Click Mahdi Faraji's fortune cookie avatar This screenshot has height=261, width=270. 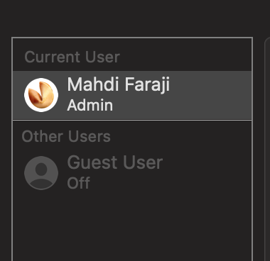41,95
